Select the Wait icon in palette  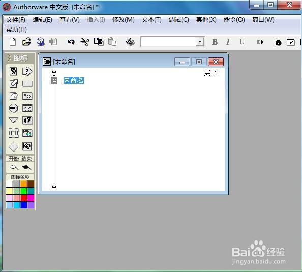[x=14, y=108]
